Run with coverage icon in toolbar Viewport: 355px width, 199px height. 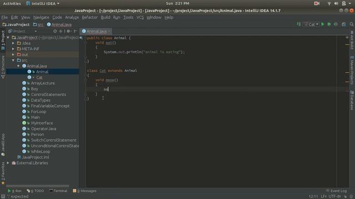(x=336, y=24)
